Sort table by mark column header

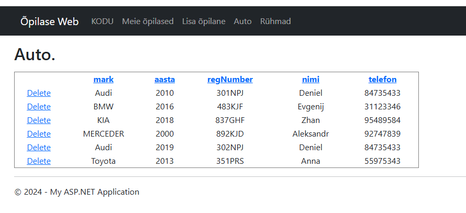pos(104,80)
